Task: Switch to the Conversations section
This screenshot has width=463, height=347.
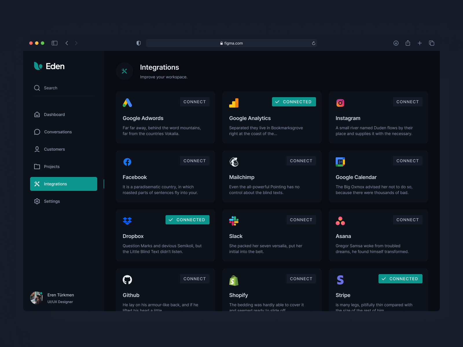Action: [58, 132]
